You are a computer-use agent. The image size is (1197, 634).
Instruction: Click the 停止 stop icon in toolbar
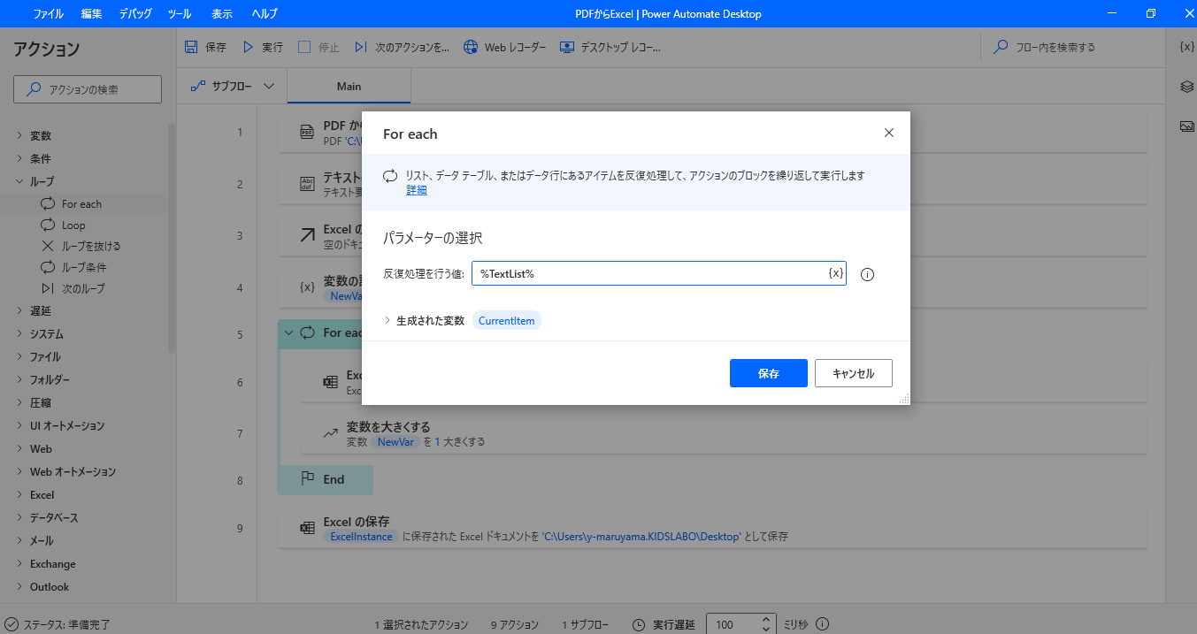tap(304, 47)
